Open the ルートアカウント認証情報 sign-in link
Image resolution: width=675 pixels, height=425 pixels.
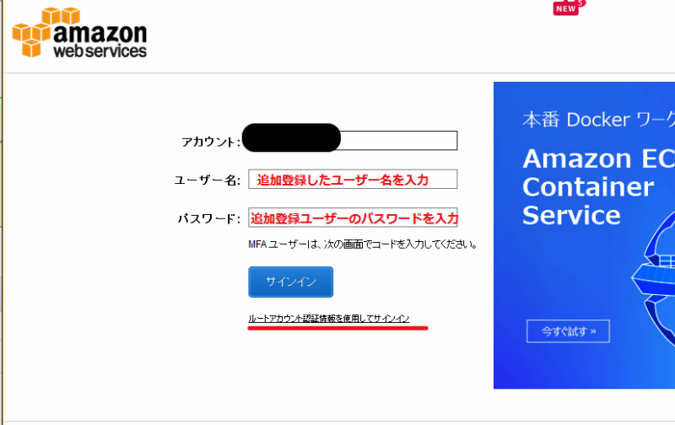[329, 318]
